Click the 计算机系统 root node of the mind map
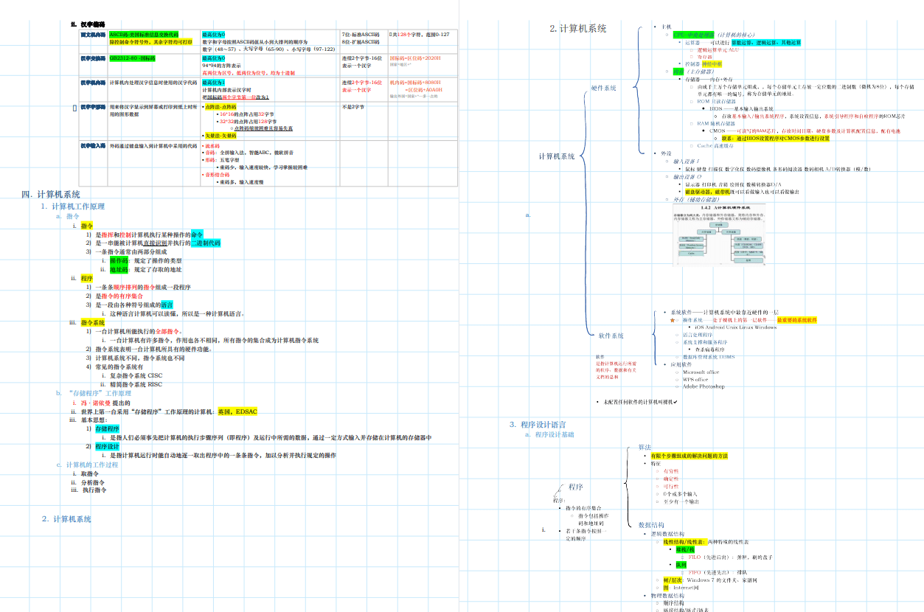Viewport: 924px width, 612px height. pyautogui.click(x=557, y=156)
